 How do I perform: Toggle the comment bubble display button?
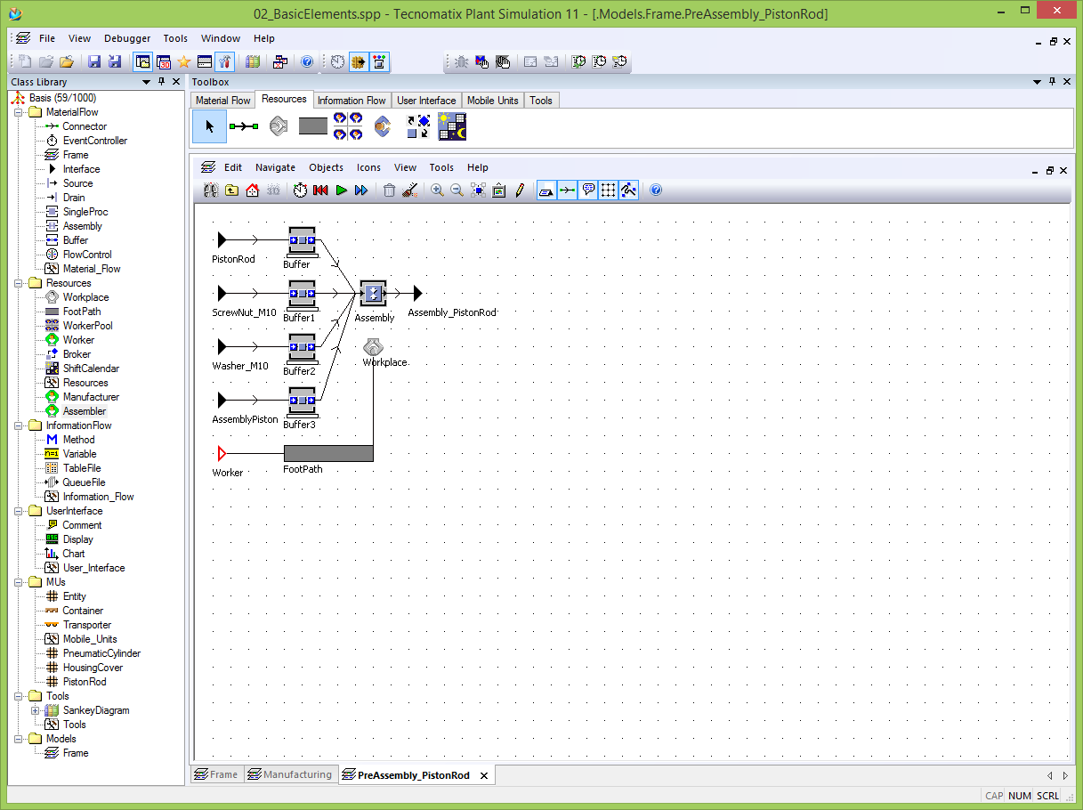[x=587, y=190]
